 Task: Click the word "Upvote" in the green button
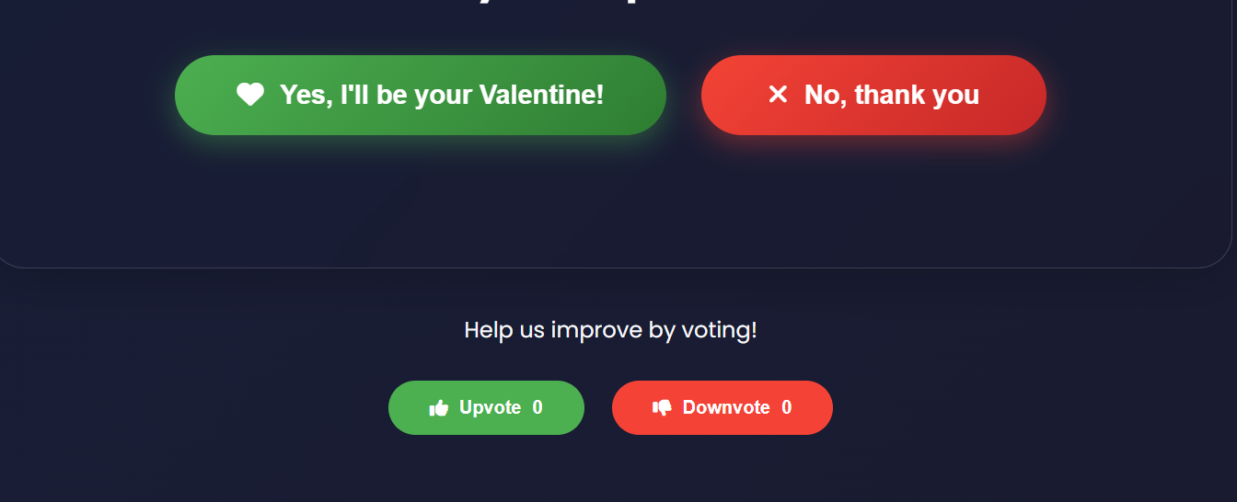tap(490, 407)
